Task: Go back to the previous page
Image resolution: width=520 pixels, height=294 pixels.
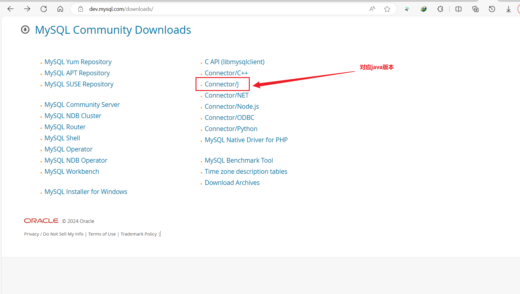Action: click(11, 9)
